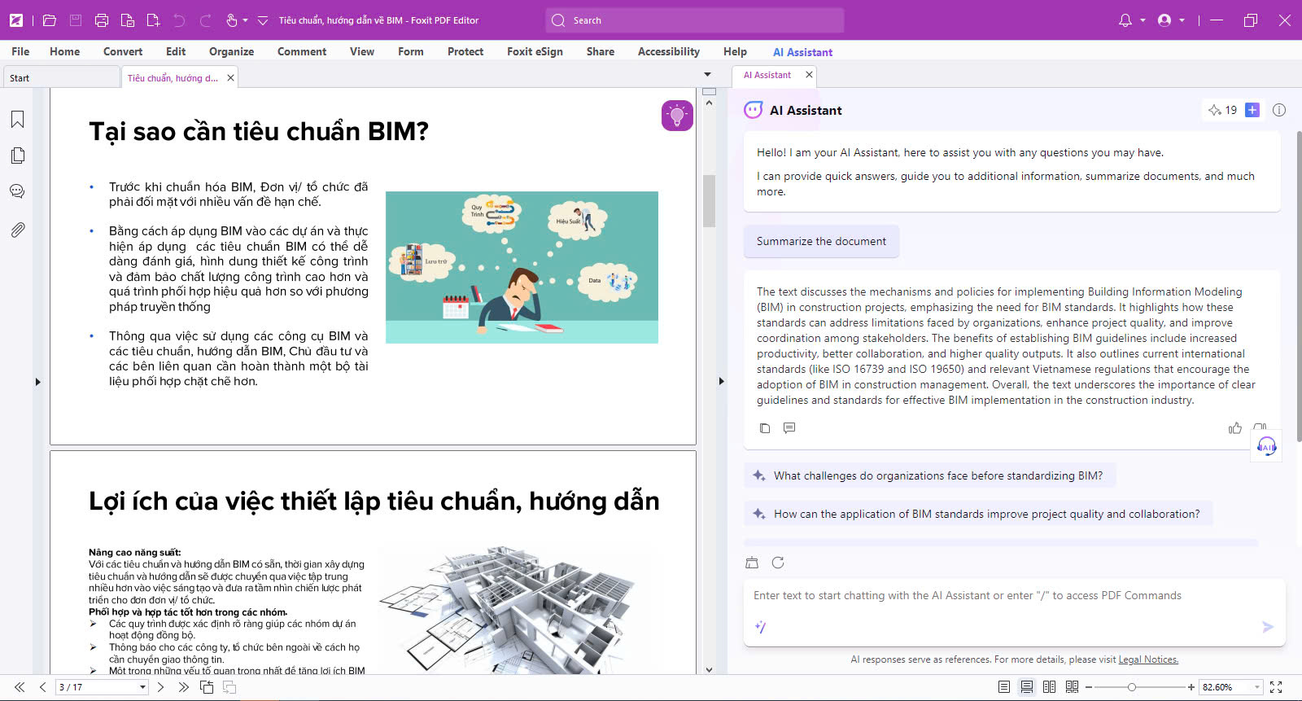This screenshot has height=701, width=1302.
Task: Collapse the AI Assistant panel arrow
Action: [x=721, y=381]
